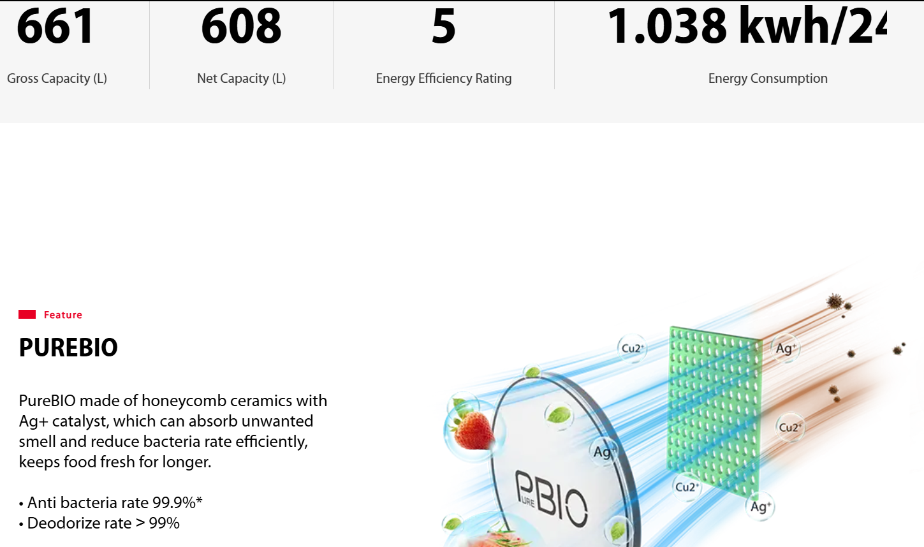The height and width of the screenshot is (547, 924).
Task: Click the Ag+ bubble below the green filter
Action: click(759, 506)
